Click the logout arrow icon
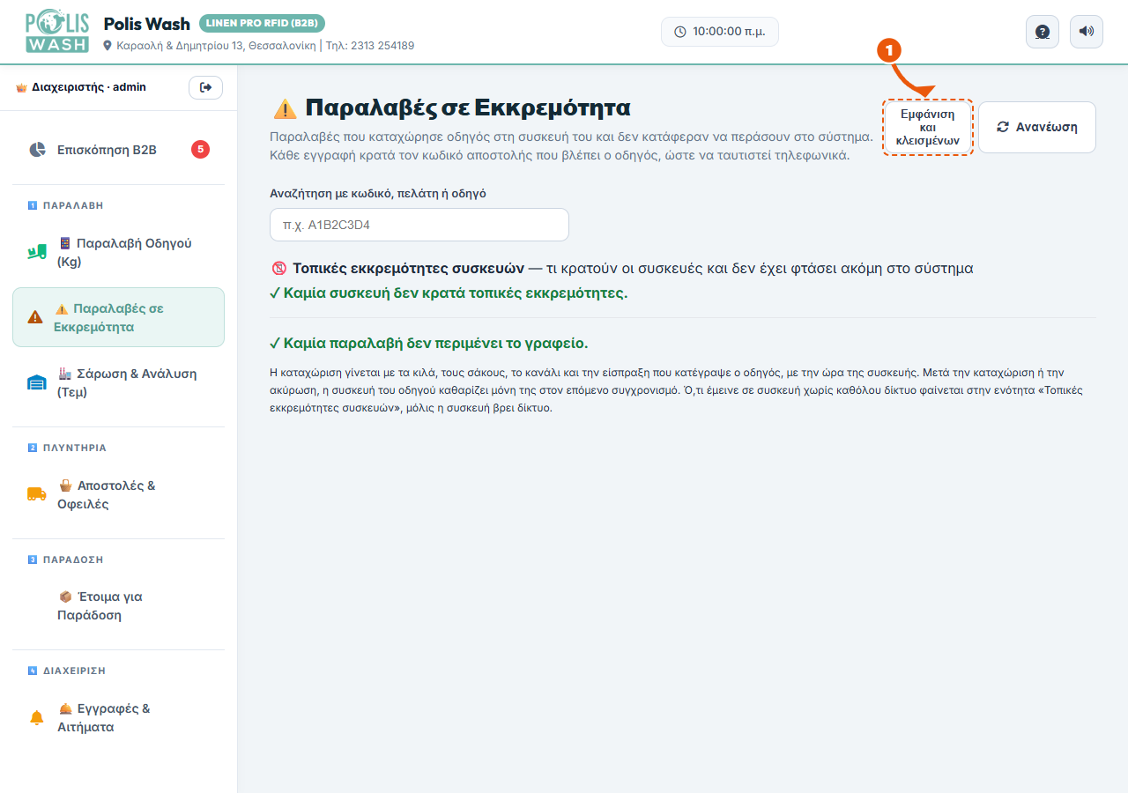 [x=206, y=87]
